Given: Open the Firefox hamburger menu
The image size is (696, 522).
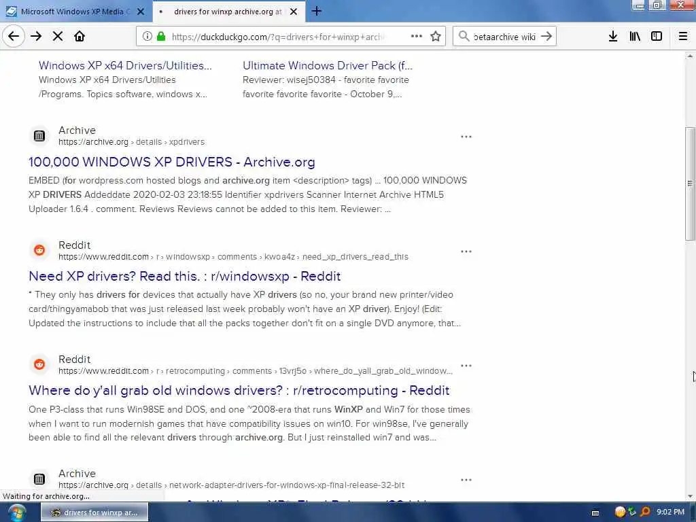Looking at the screenshot, I should click(683, 37).
